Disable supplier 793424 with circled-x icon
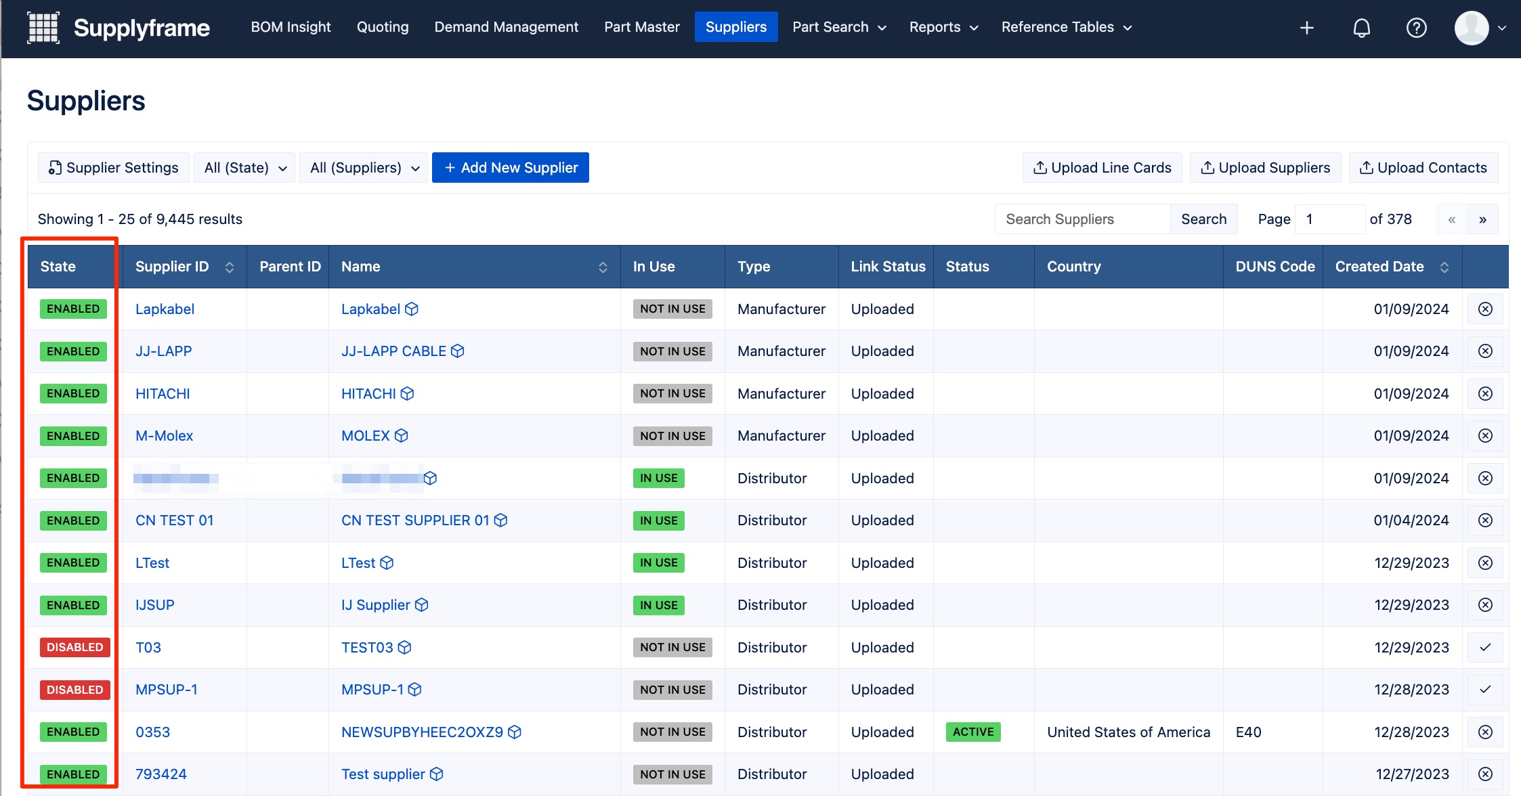The height and width of the screenshot is (796, 1521). 1485,774
